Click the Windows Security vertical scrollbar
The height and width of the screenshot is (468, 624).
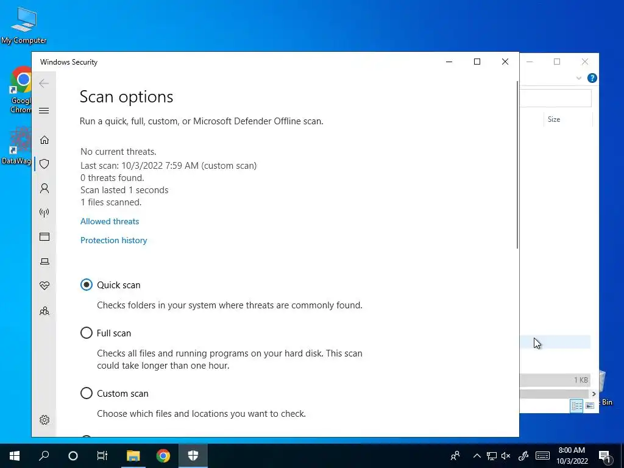517,165
